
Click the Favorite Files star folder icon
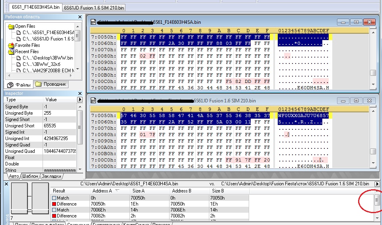11,45
